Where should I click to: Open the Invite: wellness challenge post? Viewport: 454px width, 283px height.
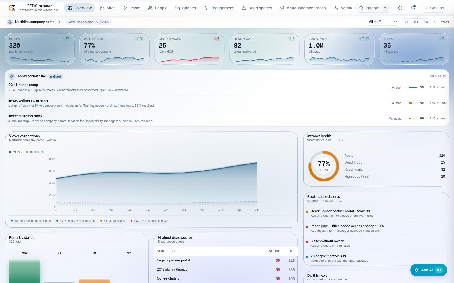(227, 103)
